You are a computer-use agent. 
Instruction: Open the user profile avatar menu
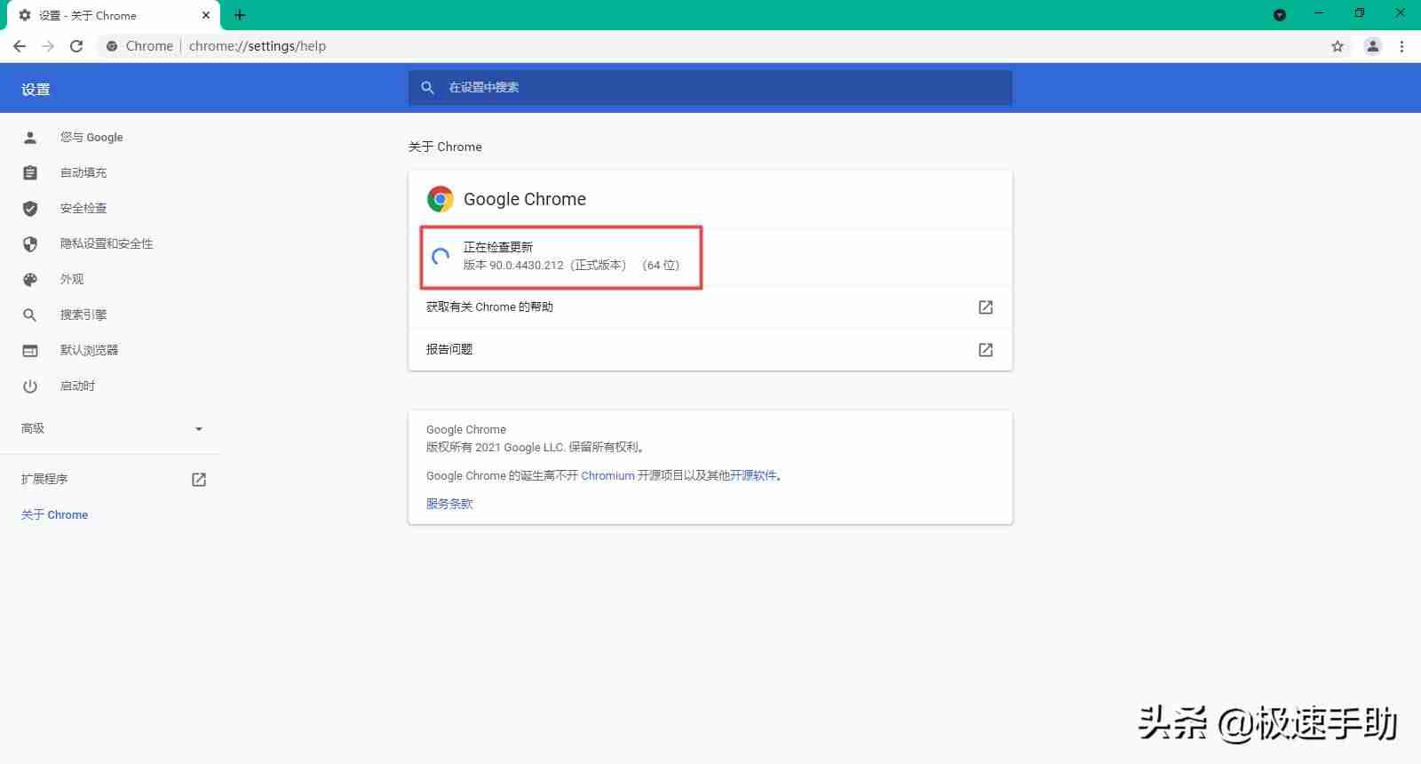(x=1372, y=46)
